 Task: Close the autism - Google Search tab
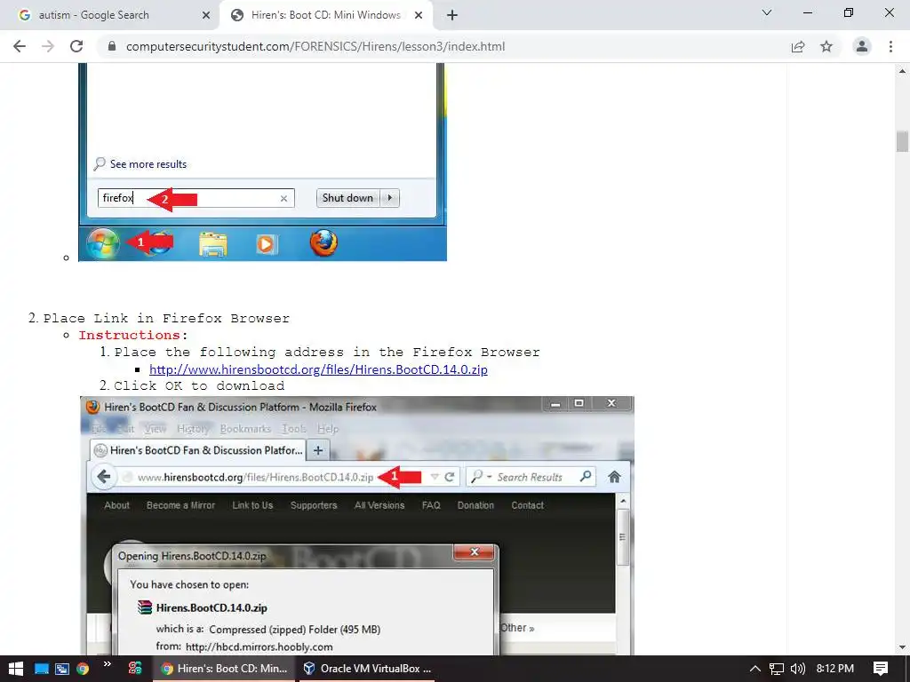(x=206, y=16)
